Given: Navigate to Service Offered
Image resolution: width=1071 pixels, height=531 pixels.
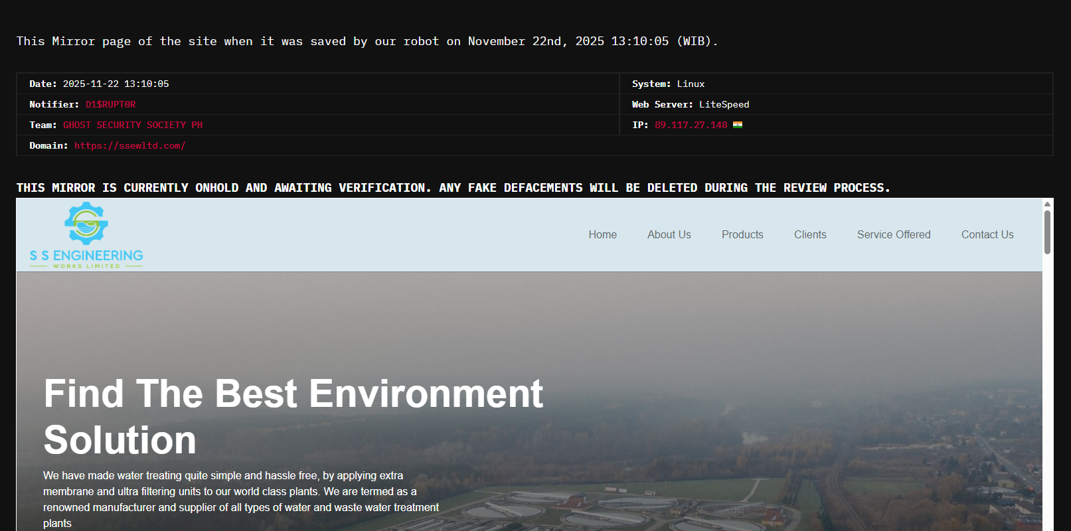Looking at the screenshot, I should [x=893, y=235].
